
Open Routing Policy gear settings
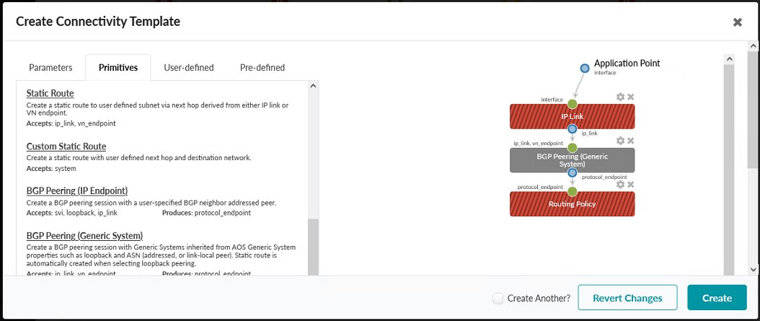coord(620,185)
